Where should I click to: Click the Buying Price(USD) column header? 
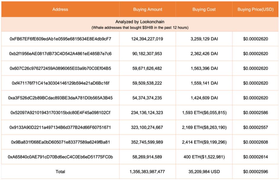click(x=255, y=9)
